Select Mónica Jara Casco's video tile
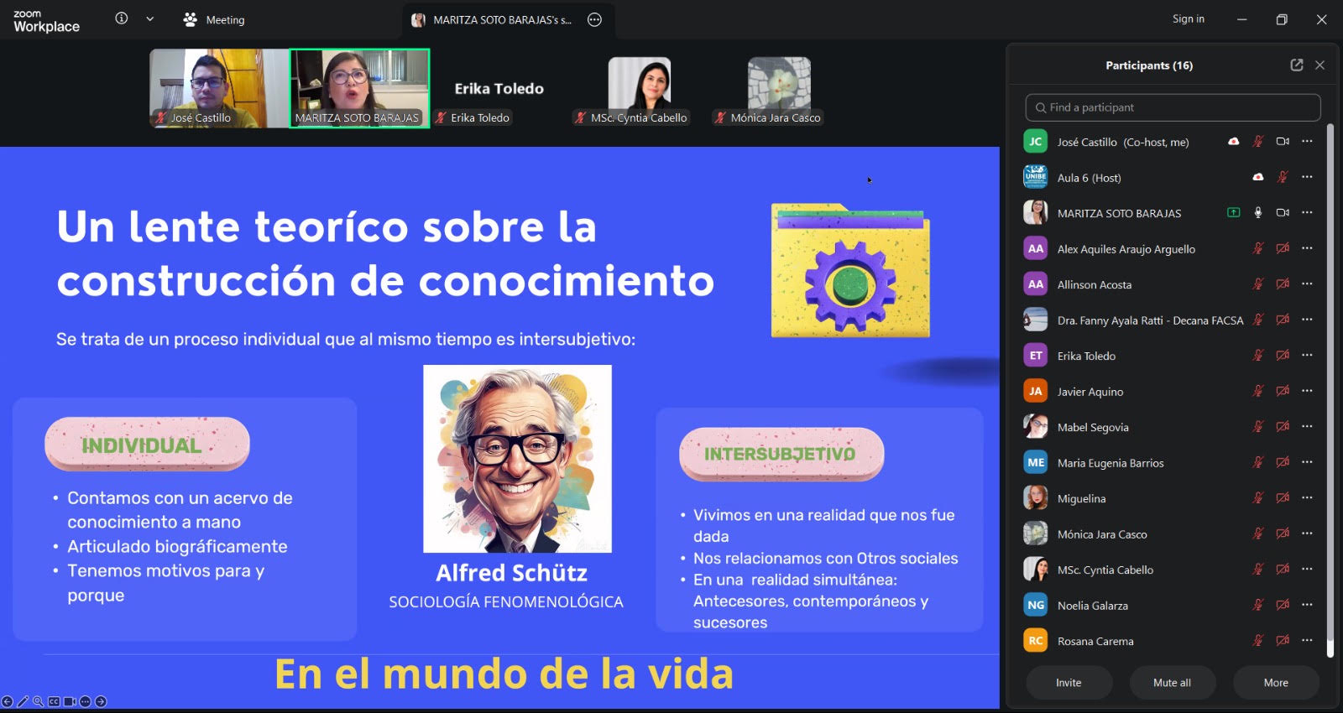The image size is (1343, 713). [779, 88]
